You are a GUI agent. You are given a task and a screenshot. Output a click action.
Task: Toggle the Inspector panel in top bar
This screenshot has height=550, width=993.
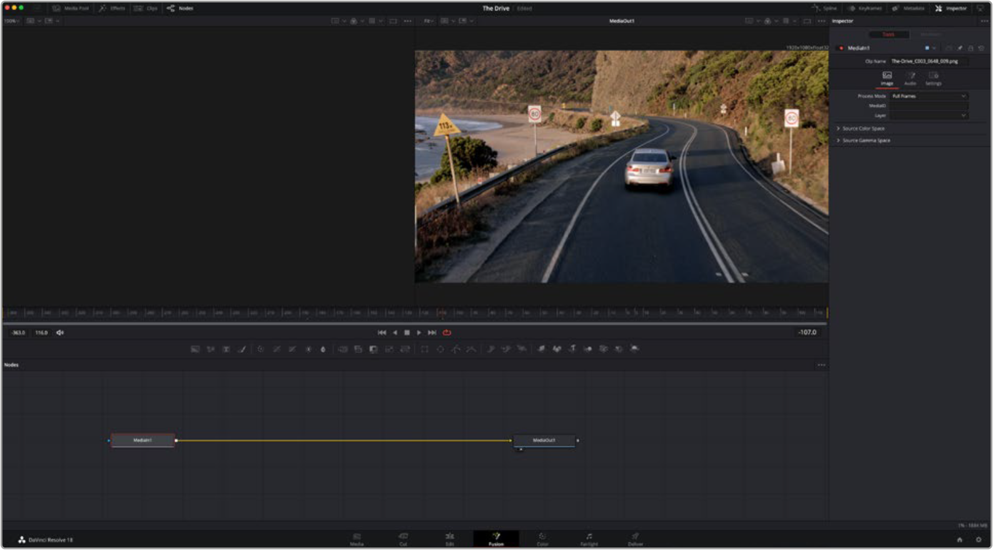click(951, 8)
